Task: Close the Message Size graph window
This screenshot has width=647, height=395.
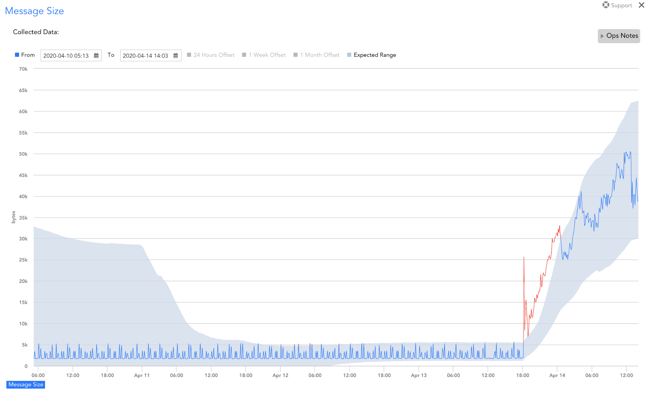Action: (641, 5)
